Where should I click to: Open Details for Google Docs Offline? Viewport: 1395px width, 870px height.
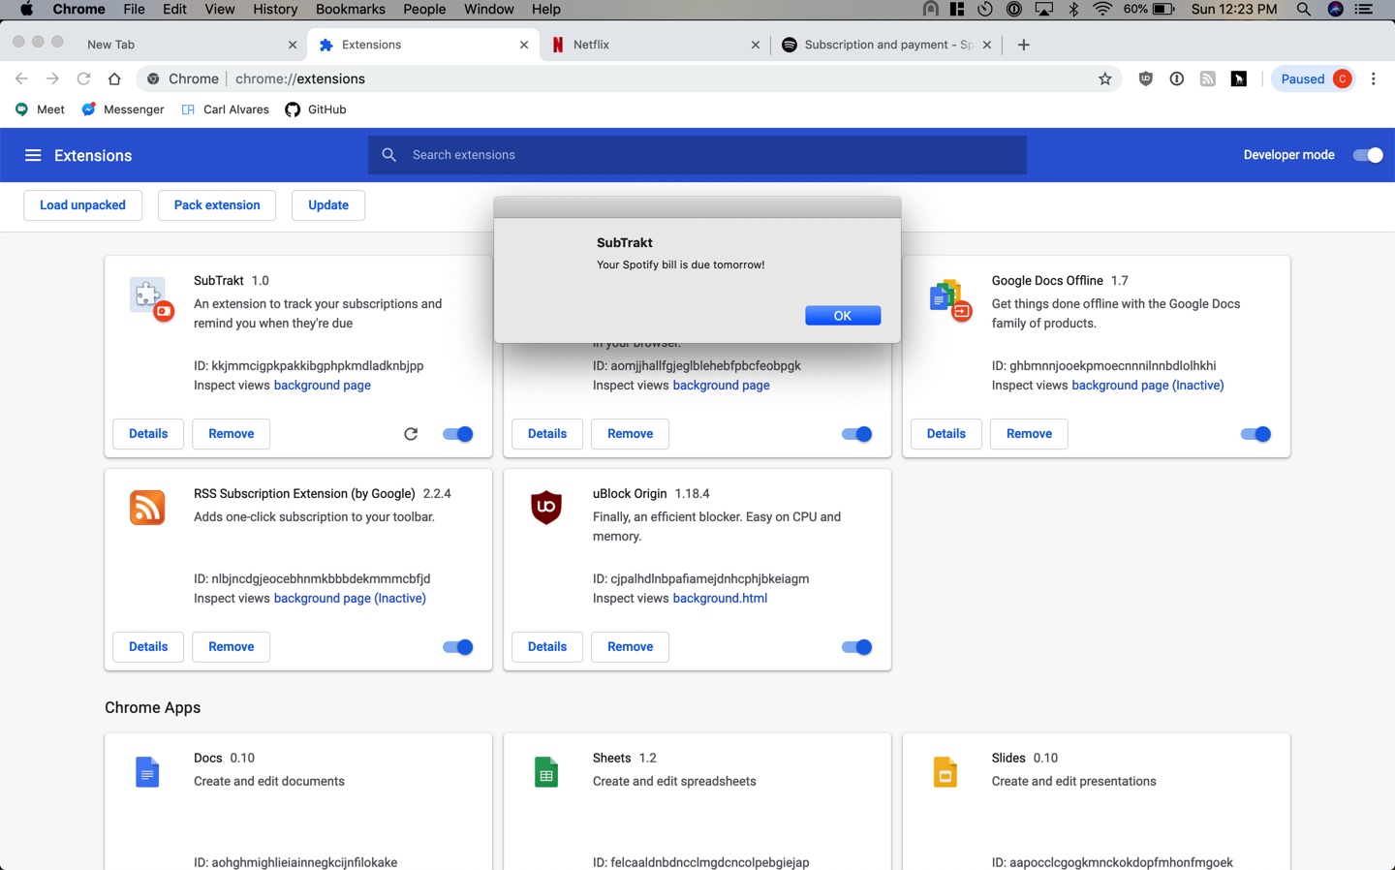tap(946, 434)
